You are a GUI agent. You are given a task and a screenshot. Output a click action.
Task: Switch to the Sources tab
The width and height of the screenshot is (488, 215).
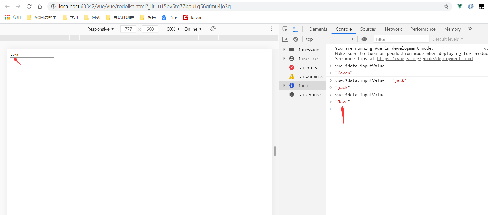368,29
